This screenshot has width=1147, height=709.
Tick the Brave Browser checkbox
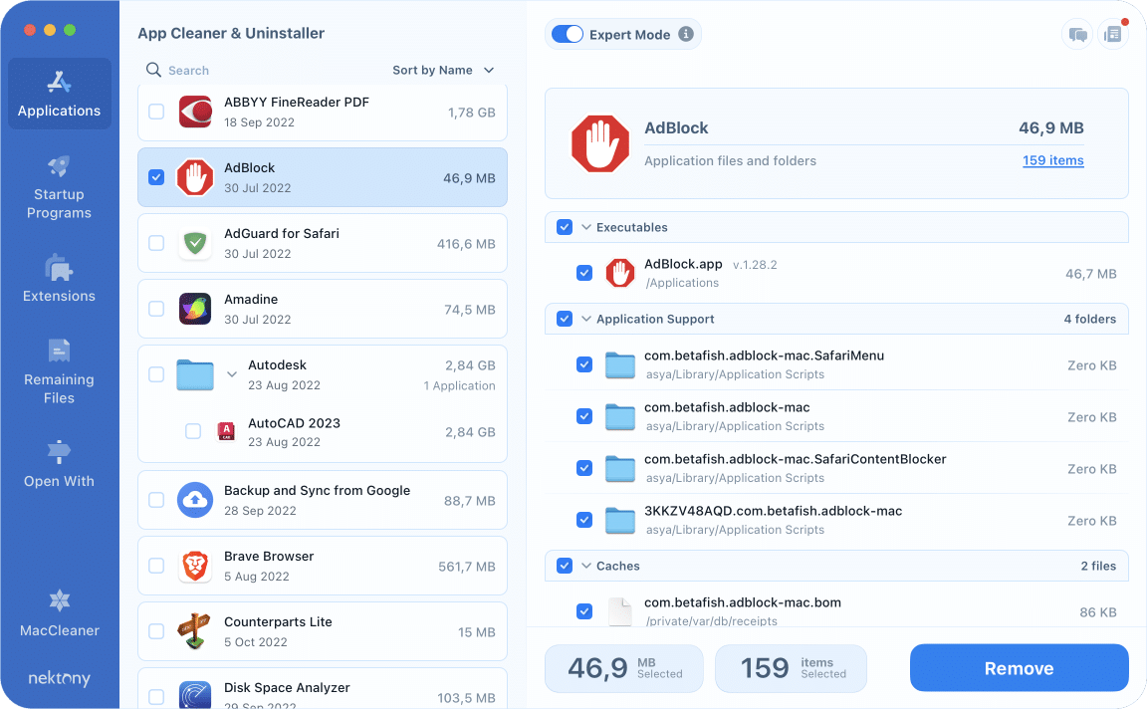156,566
